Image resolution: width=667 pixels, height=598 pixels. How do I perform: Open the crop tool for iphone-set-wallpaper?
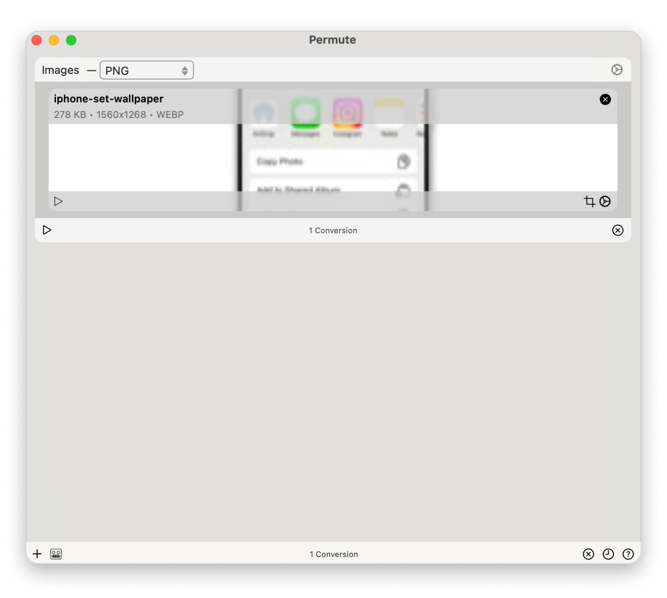click(589, 201)
